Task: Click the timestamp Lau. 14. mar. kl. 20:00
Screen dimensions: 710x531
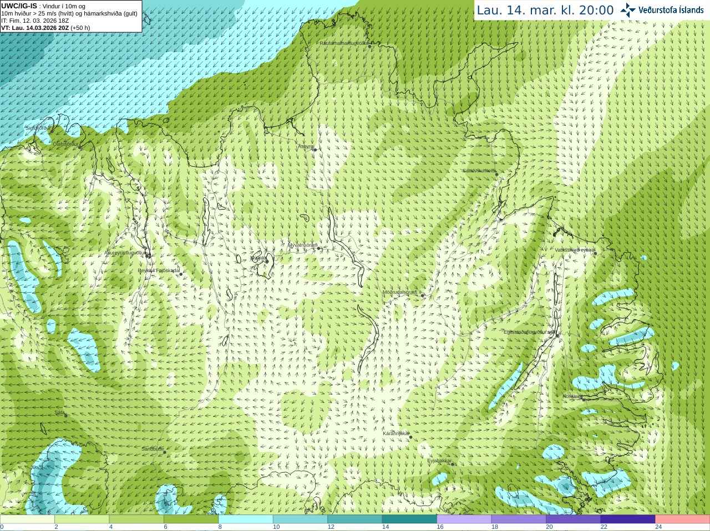Action: pos(545,11)
